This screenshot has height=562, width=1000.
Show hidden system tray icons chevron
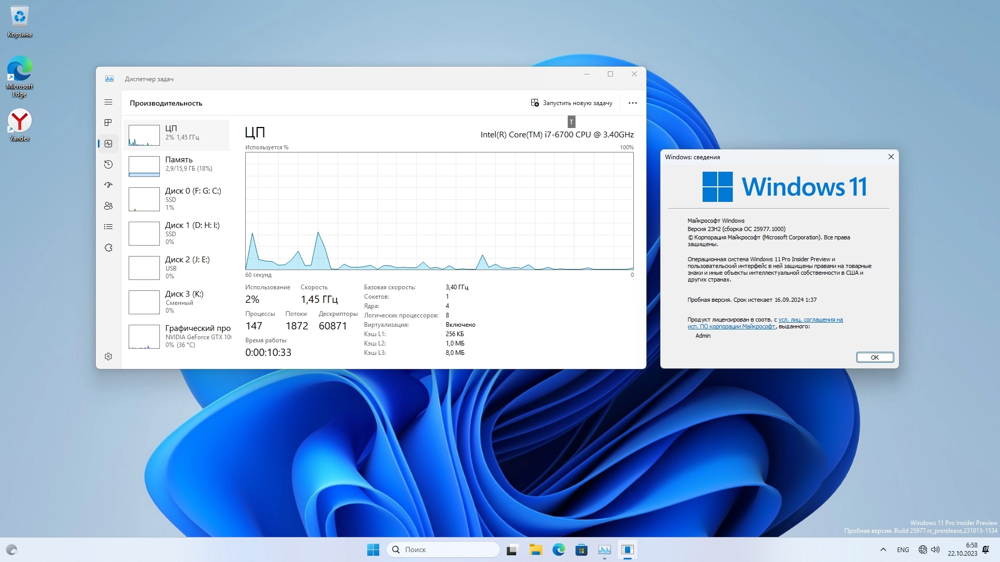tap(883, 550)
